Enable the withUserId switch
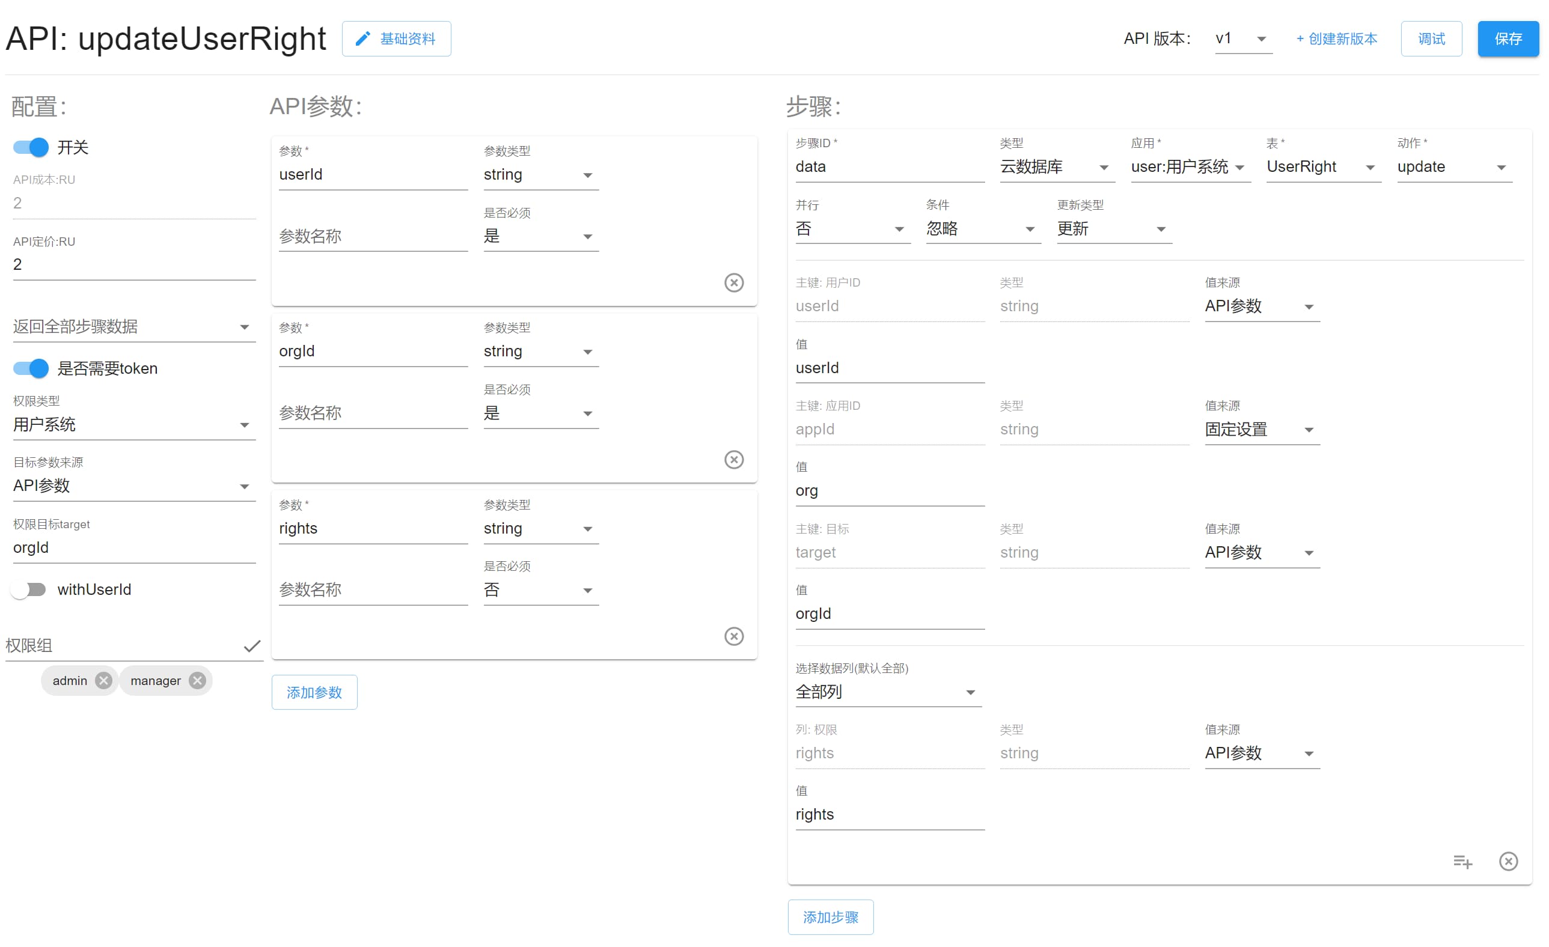Viewport: 1549px width, 947px height. (x=29, y=589)
